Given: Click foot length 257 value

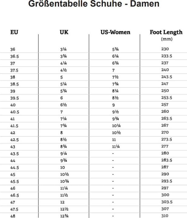Looking at the screenshot, I should point(165,105).
